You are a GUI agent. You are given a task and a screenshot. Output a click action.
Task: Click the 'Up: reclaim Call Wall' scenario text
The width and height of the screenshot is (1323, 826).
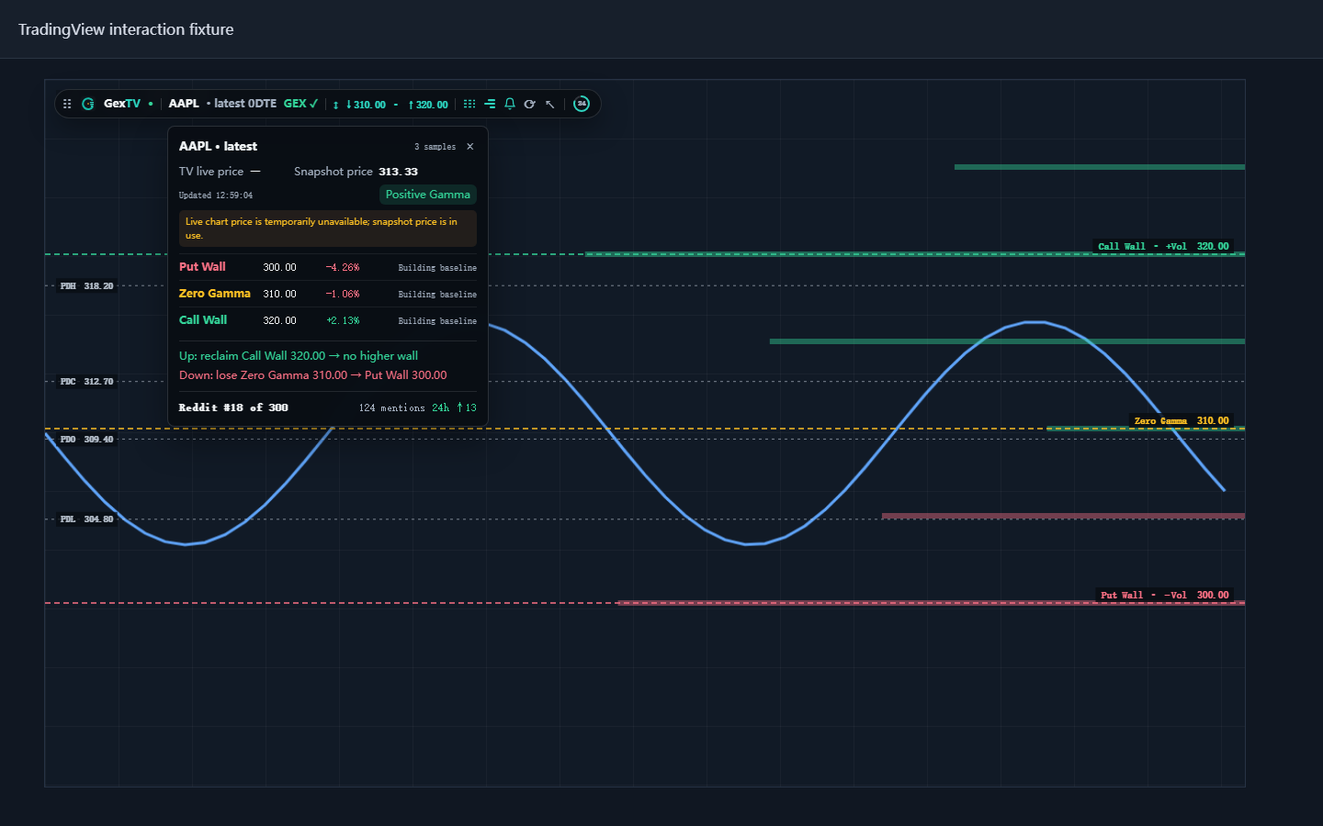[299, 356]
